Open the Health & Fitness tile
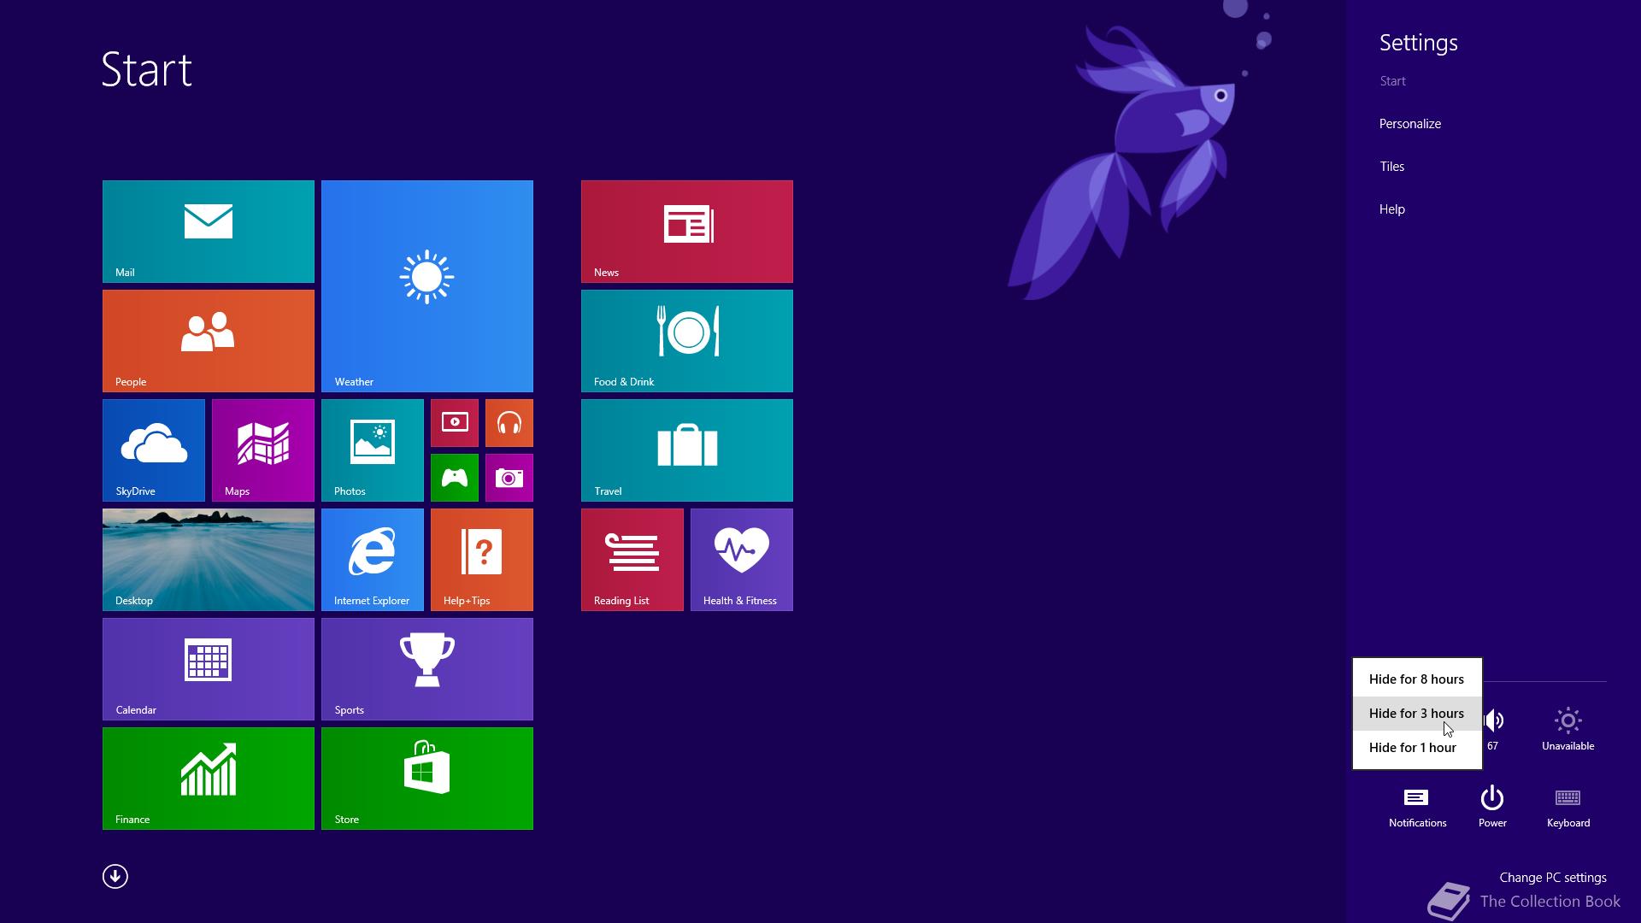Screen dimensions: 1641x923 742,560
